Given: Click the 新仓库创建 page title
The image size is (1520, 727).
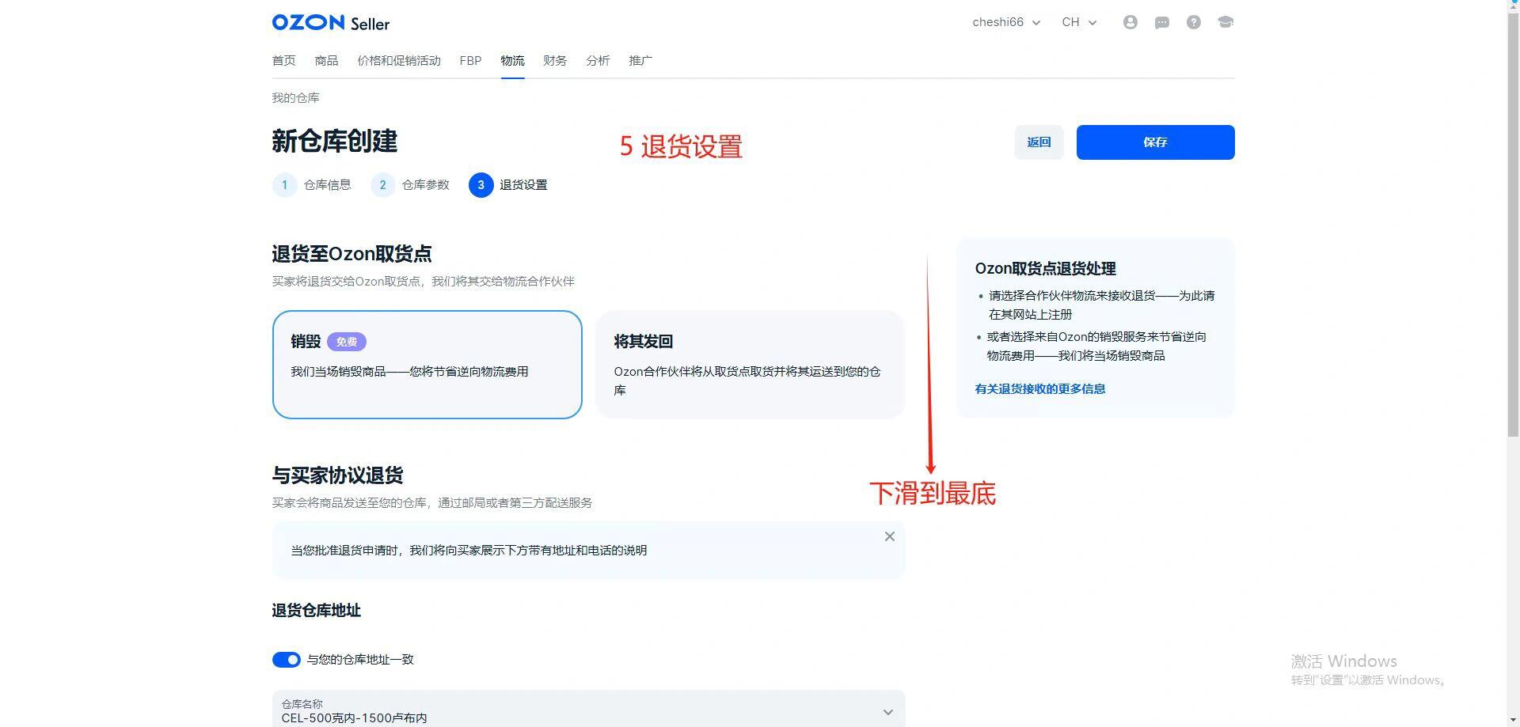Looking at the screenshot, I should tap(334, 142).
